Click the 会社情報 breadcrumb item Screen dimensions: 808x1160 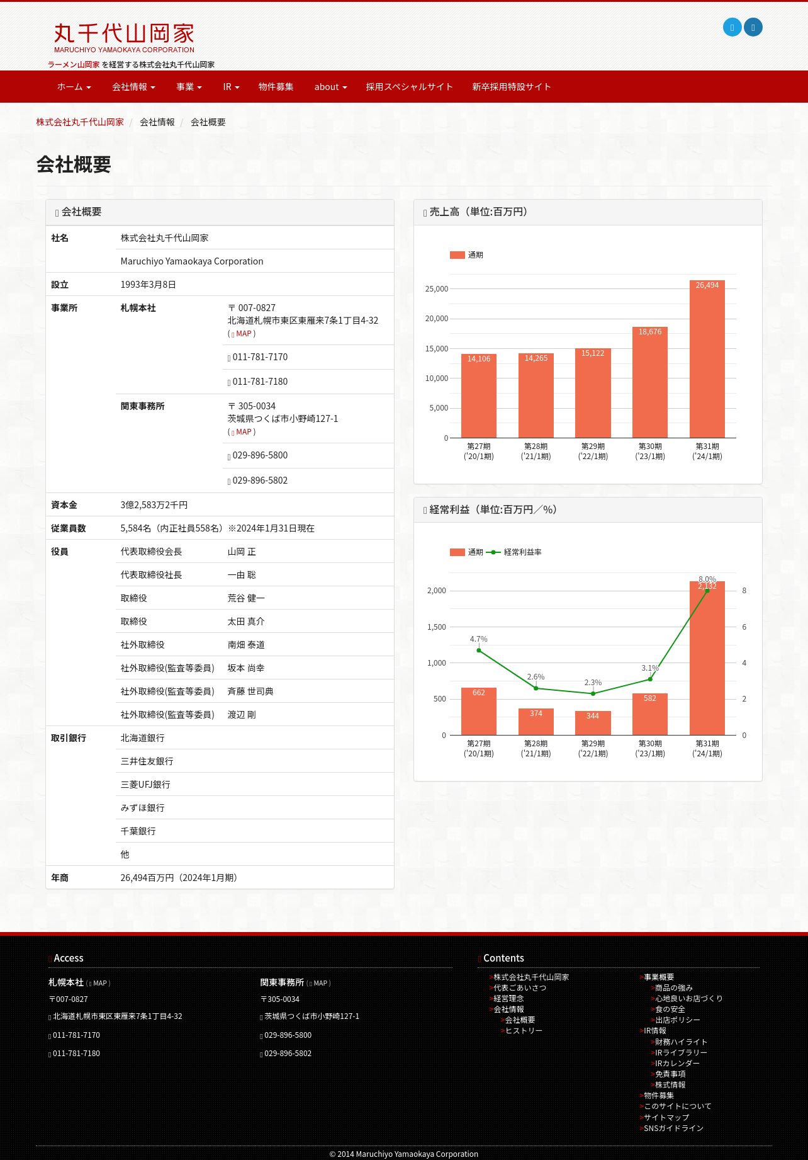157,122
